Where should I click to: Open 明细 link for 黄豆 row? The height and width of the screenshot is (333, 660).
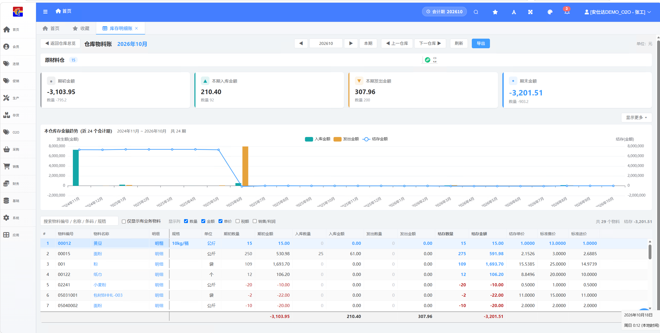(x=159, y=243)
